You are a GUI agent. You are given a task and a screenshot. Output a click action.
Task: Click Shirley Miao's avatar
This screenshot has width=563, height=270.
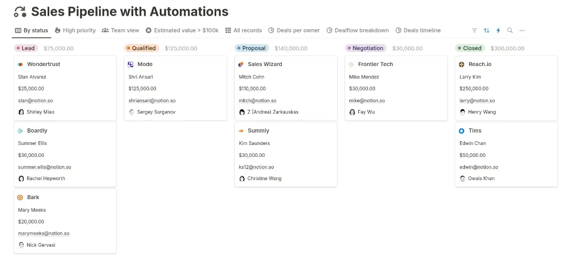pyautogui.click(x=21, y=112)
